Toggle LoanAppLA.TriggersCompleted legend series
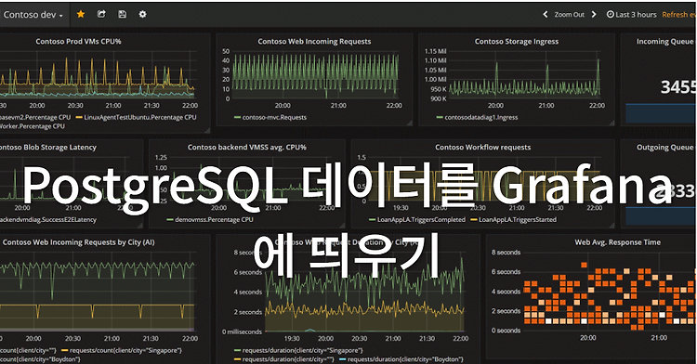The width and height of the screenshot is (697, 364). click(417, 220)
